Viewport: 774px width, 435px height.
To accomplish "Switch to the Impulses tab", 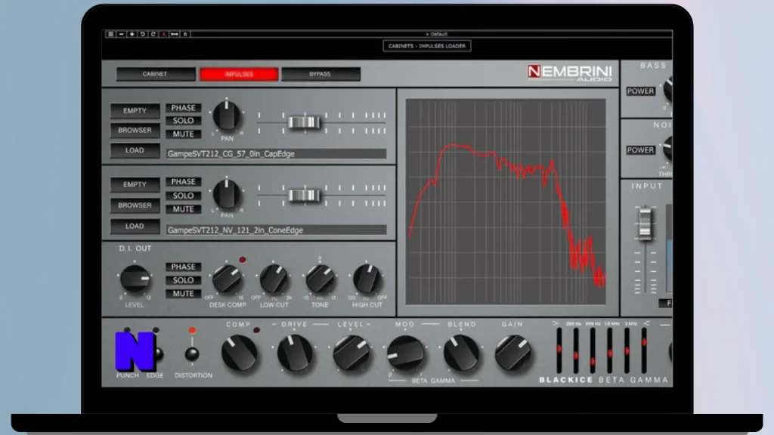I will pos(239,74).
